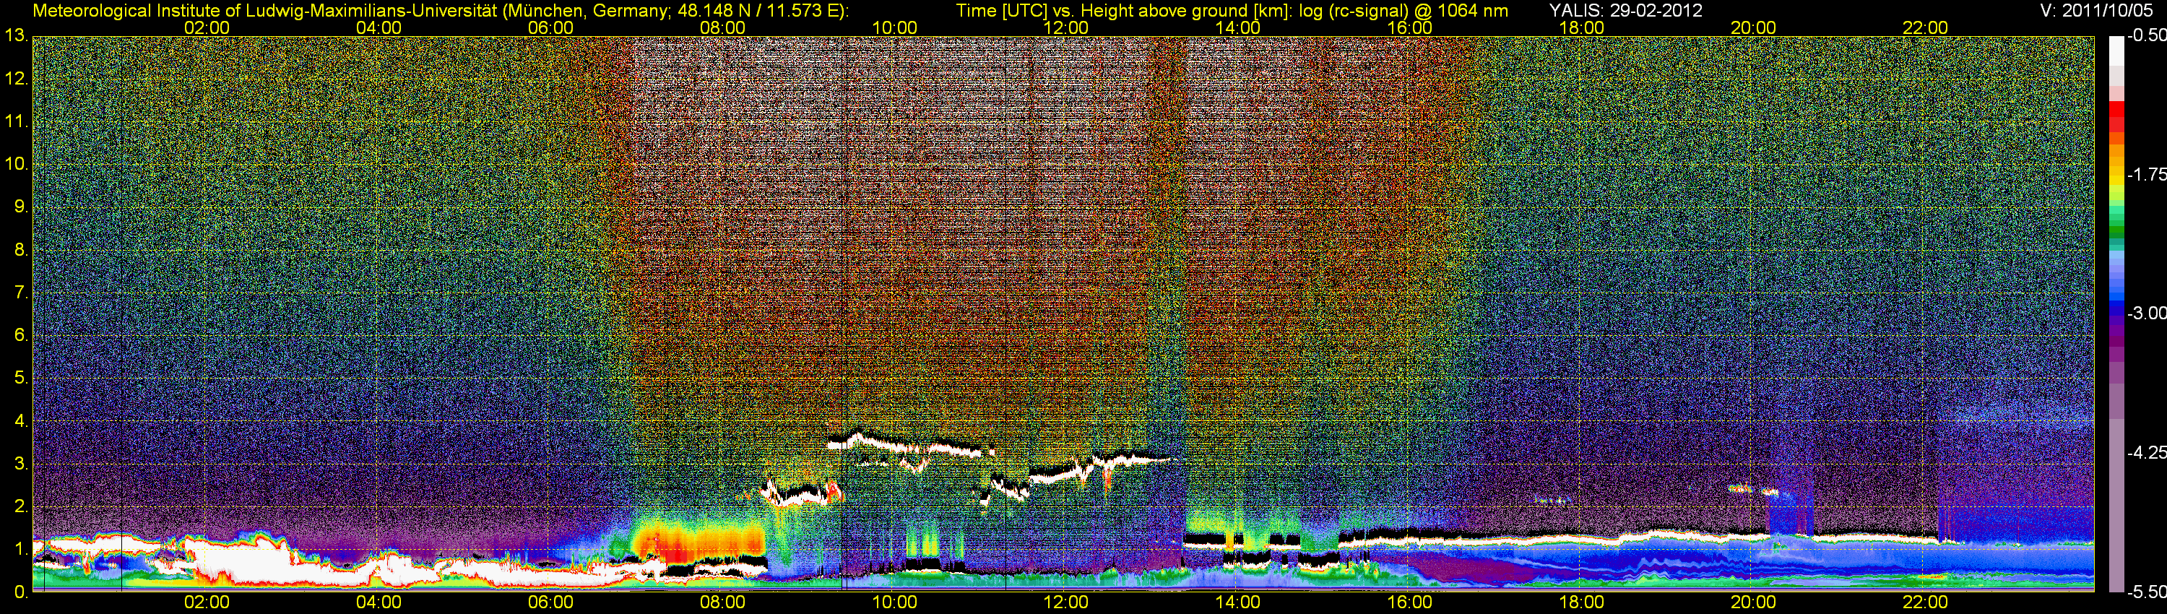Click the -1.75 colorbar scale value
Image resolution: width=2167 pixels, height=614 pixels.
[x=2146, y=174]
